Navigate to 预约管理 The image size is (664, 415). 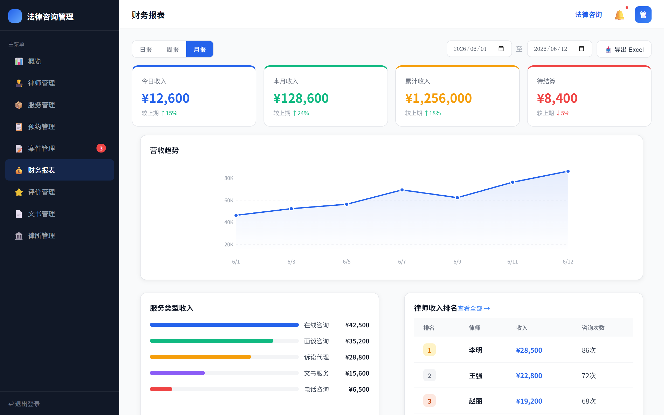point(60,127)
